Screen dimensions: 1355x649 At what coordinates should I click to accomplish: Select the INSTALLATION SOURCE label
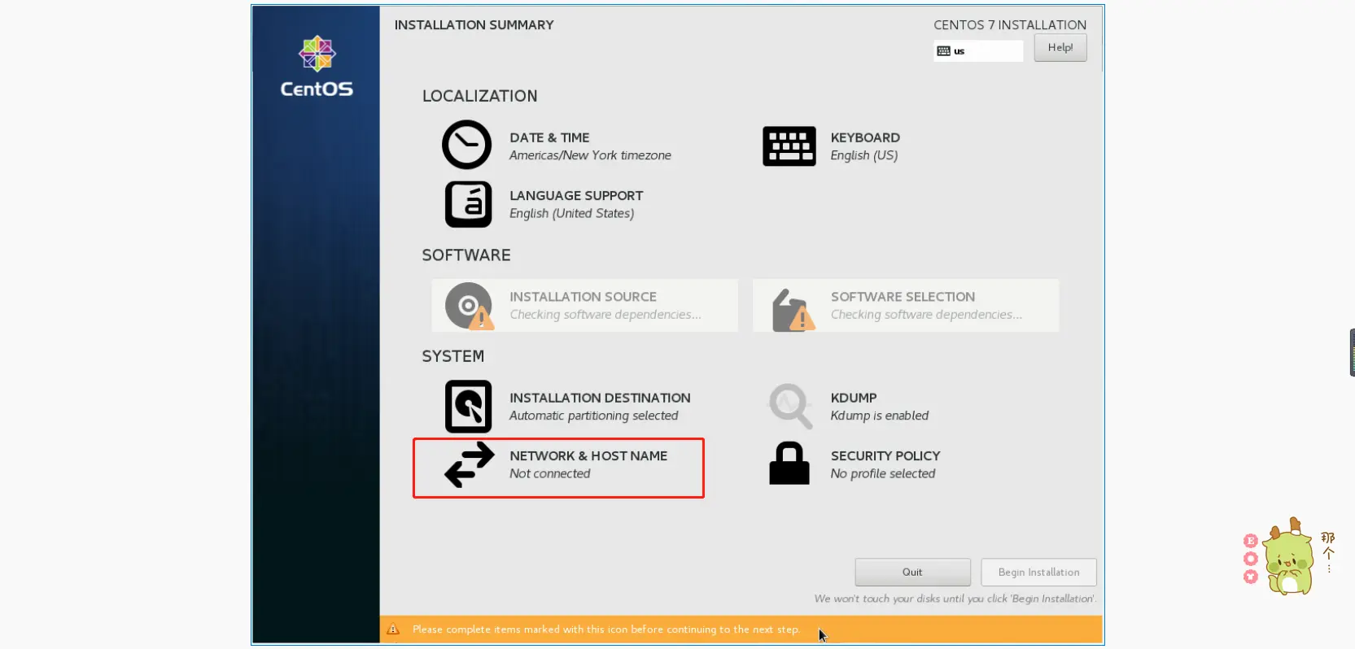(x=583, y=298)
